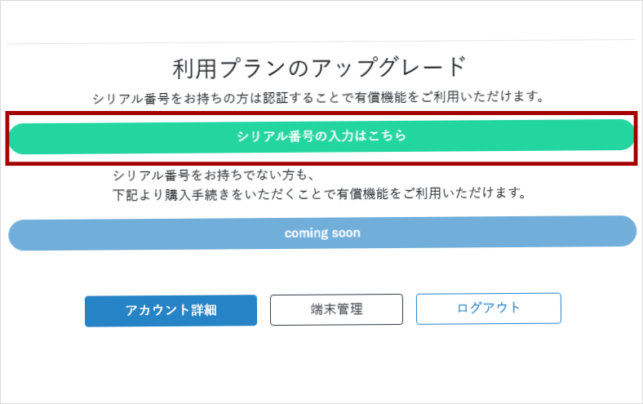Manage devices with the black-outlined button
The width and height of the screenshot is (643, 404).
tap(336, 309)
